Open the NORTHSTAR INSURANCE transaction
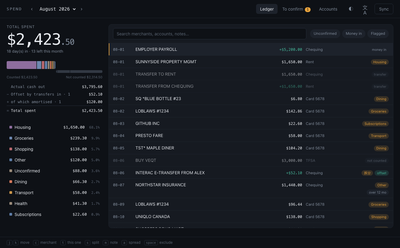This screenshot has height=248, width=400. (251, 188)
